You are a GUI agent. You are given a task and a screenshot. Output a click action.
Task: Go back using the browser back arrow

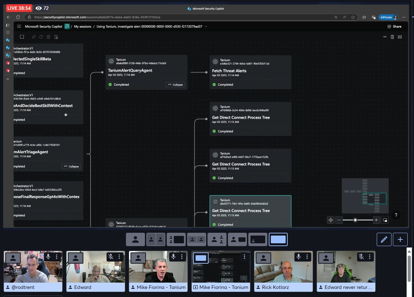8,17
